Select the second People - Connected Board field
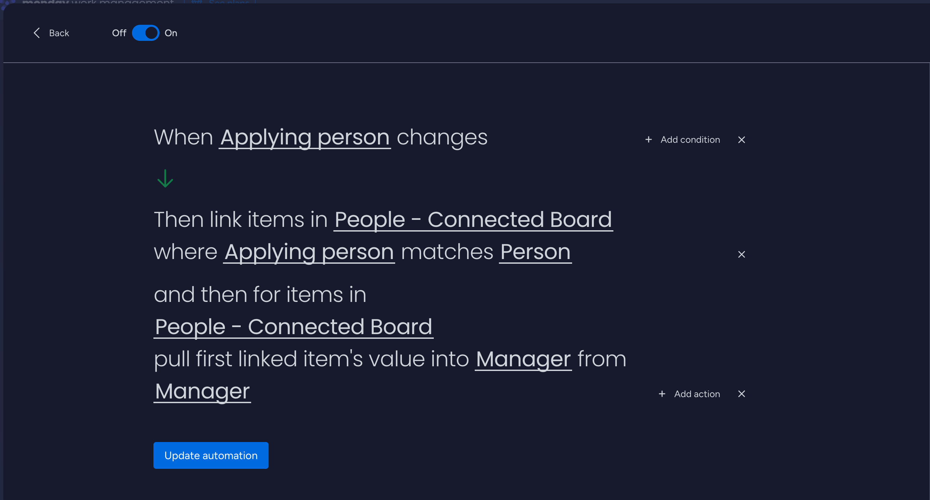The image size is (930, 500). pyautogui.click(x=293, y=327)
